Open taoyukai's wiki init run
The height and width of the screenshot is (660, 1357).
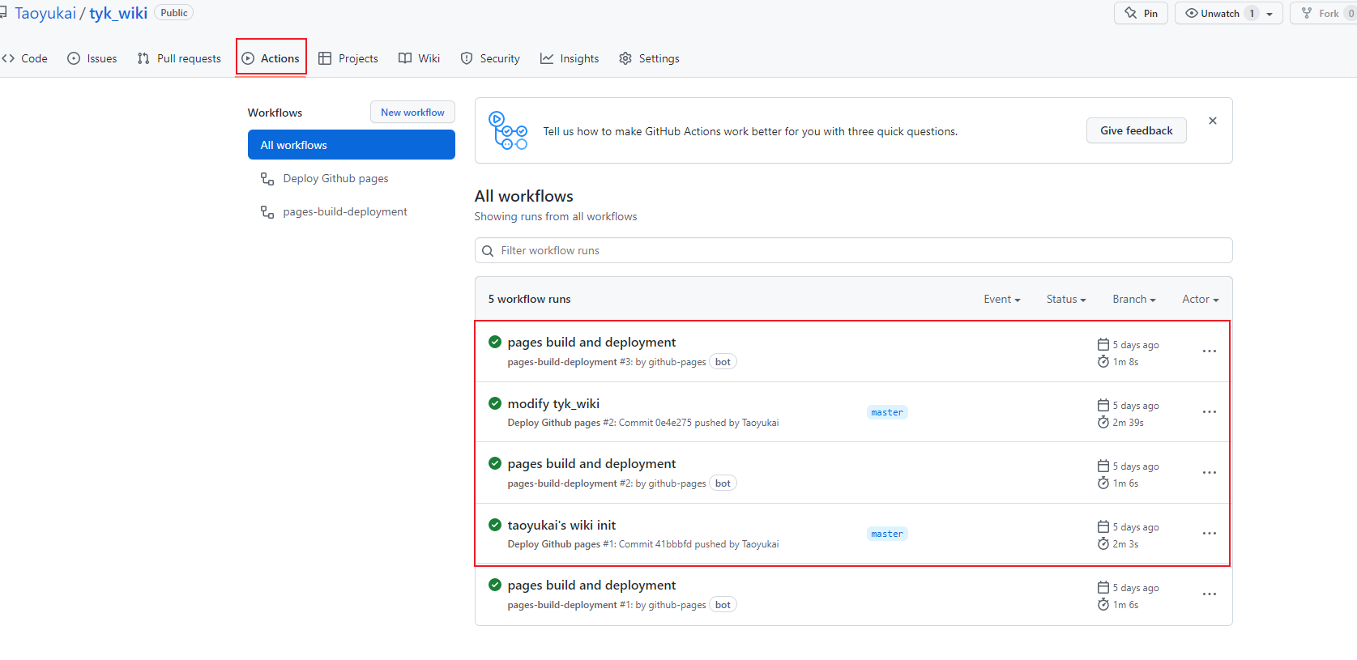coord(561,525)
